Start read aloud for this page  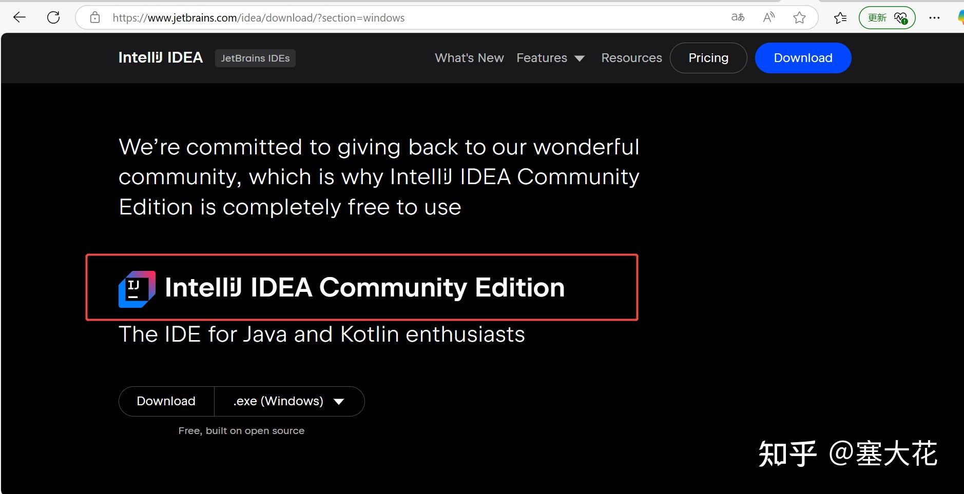(x=768, y=17)
